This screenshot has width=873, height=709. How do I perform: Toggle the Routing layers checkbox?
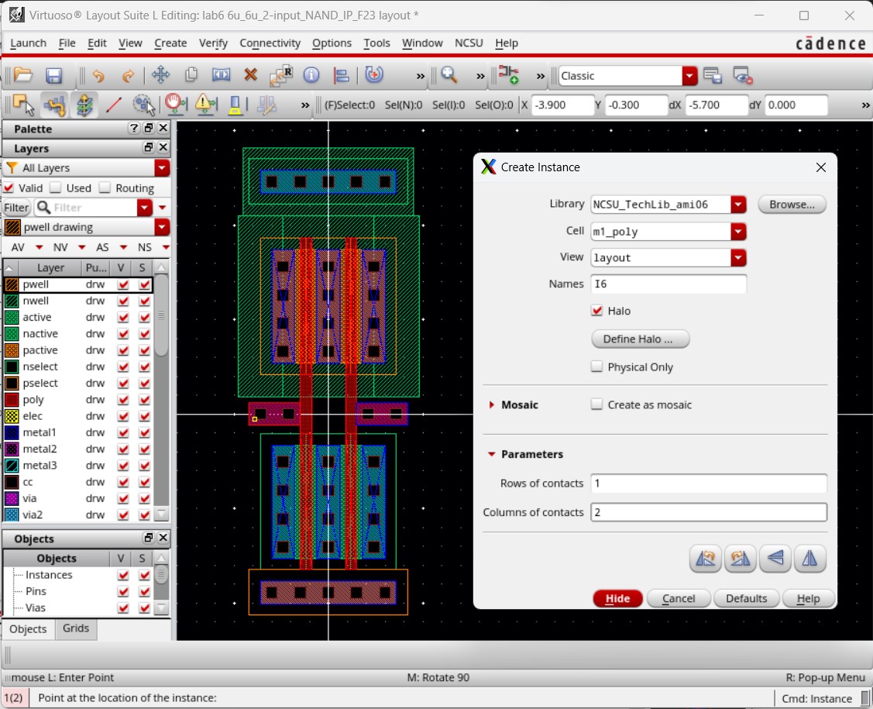[x=105, y=188]
